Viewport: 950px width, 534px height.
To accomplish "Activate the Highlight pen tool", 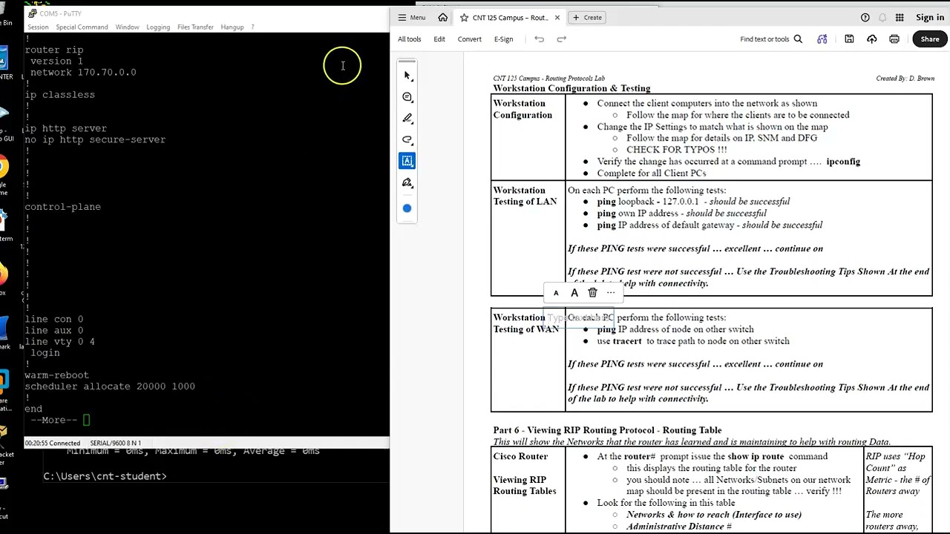I will click(407, 119).
